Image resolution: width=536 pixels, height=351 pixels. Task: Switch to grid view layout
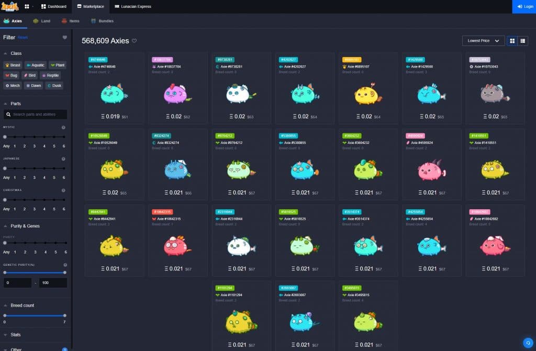tap(512, 41)
